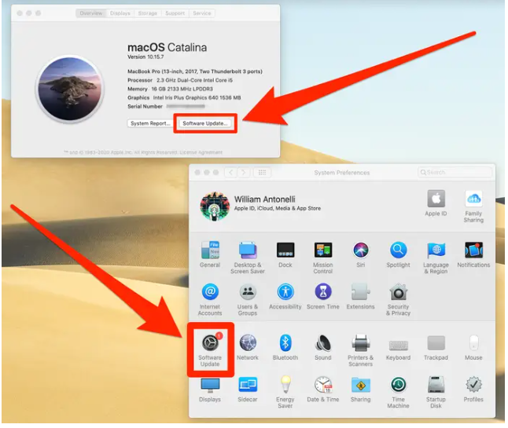
Task: Switch to Service tab in About This Mac
Action: pos(202,13)
